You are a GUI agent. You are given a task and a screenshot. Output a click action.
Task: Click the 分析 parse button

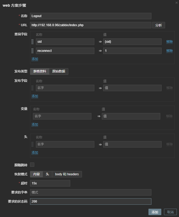(158, 25)
